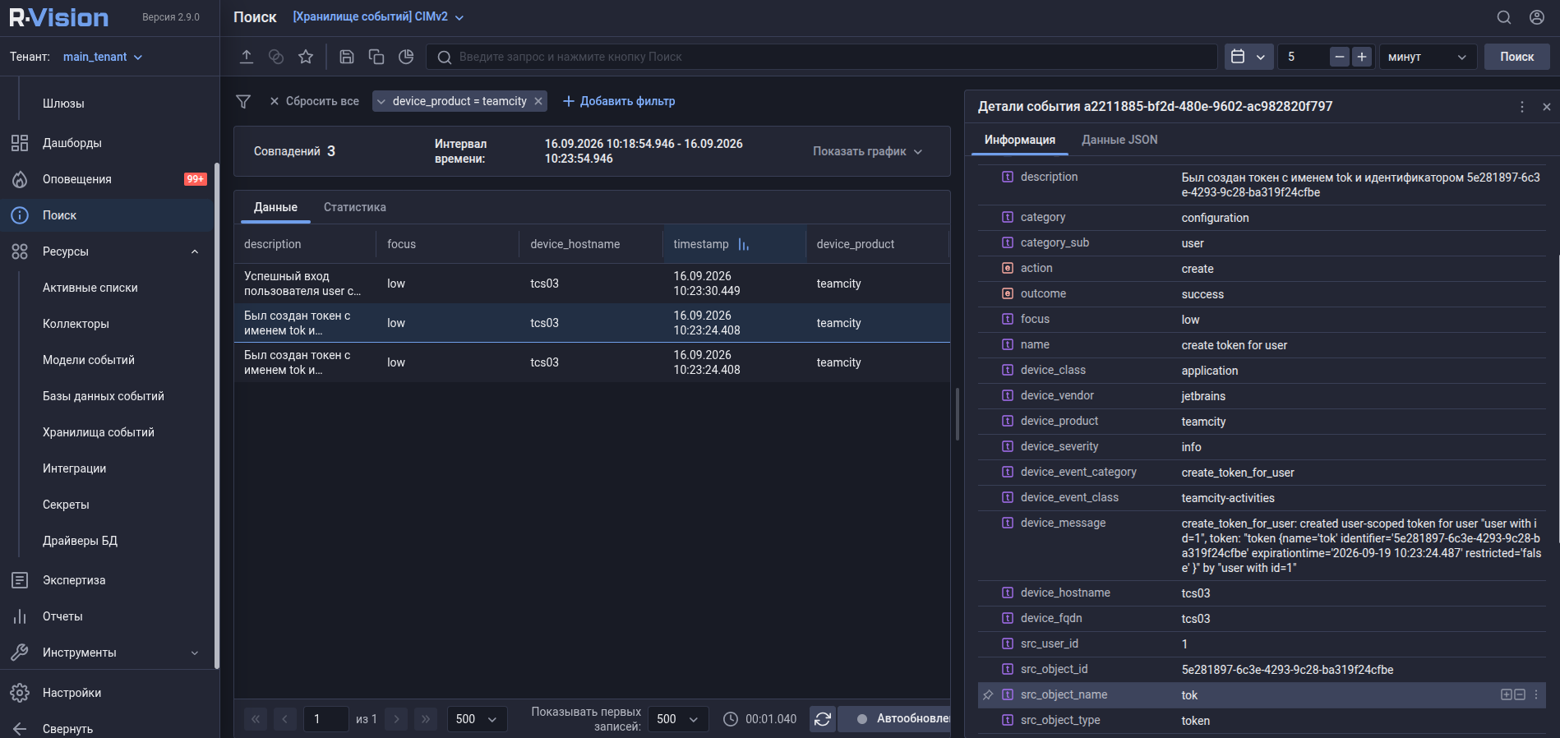This screenshot has height=738, width=1560.
Task: Open the 500 page size dropdown
Action: click(x=477, y=719)
